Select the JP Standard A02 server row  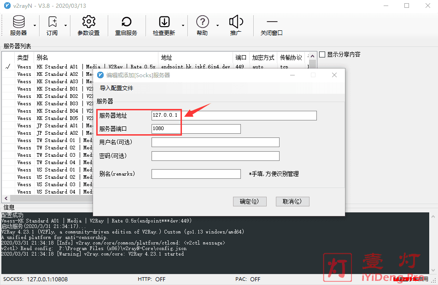click(x=47, y=133)
